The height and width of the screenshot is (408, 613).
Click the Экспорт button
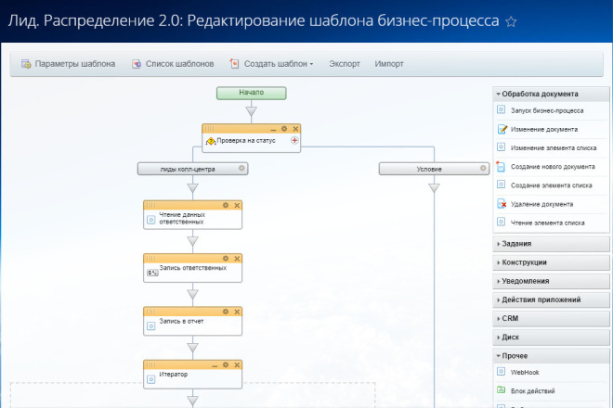pyautogui.click(x=345, y=64)
